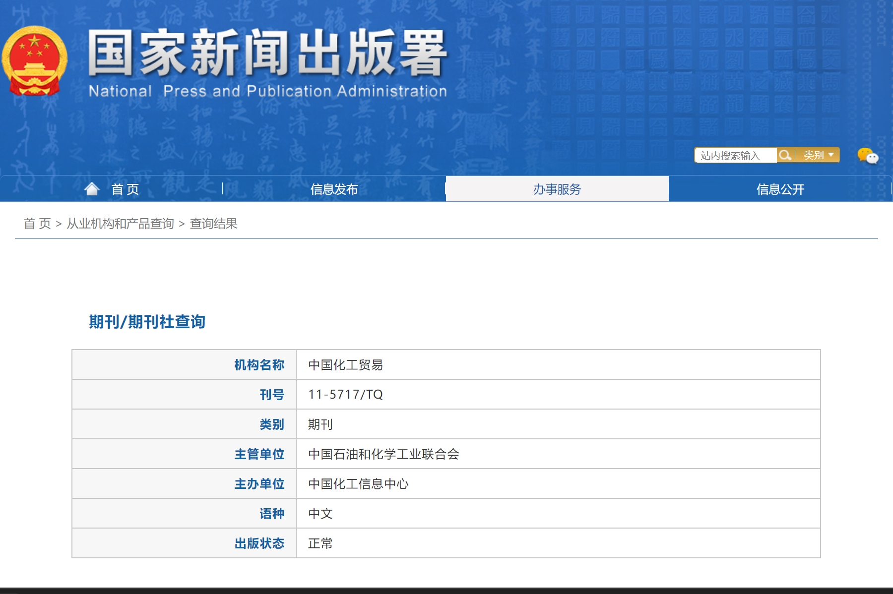The height and width of the screenshot is (594, 893).
Task: Click the home icon beside 首页
Action: point(92,187)
